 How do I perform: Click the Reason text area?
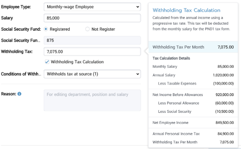click(92, 100)
